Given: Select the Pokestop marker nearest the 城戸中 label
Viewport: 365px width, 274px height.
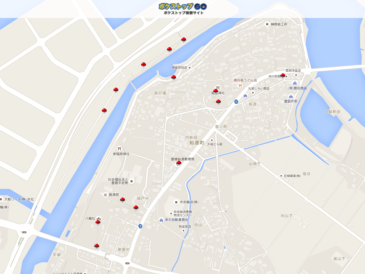Looking at the screenshot, I should 136,208.
